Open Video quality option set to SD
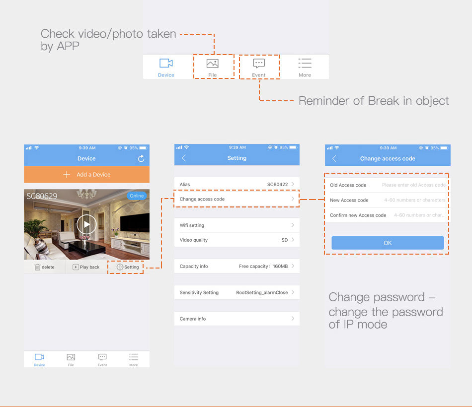Image resolution: width=472 pixels, height=407 pixels. [237, 240]
